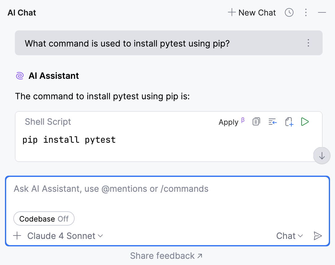Start a New Chat
335x265 pixels.
pyautogui.click(x=252, y=13)
